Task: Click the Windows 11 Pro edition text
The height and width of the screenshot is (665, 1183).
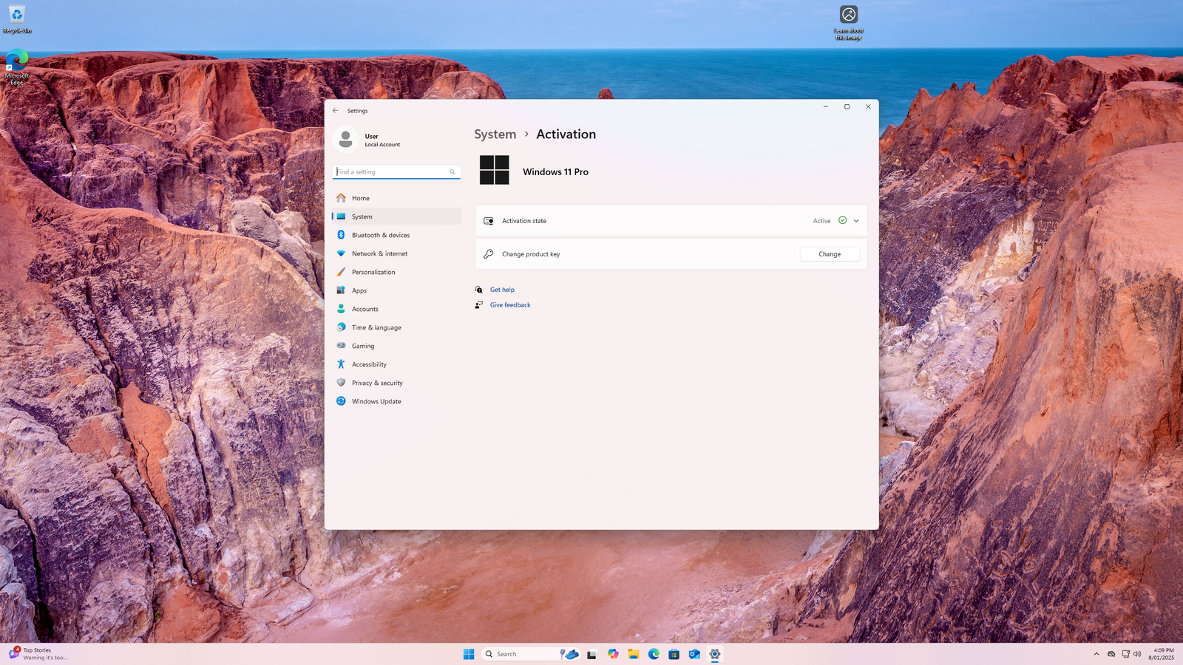Action: [555, 172]
